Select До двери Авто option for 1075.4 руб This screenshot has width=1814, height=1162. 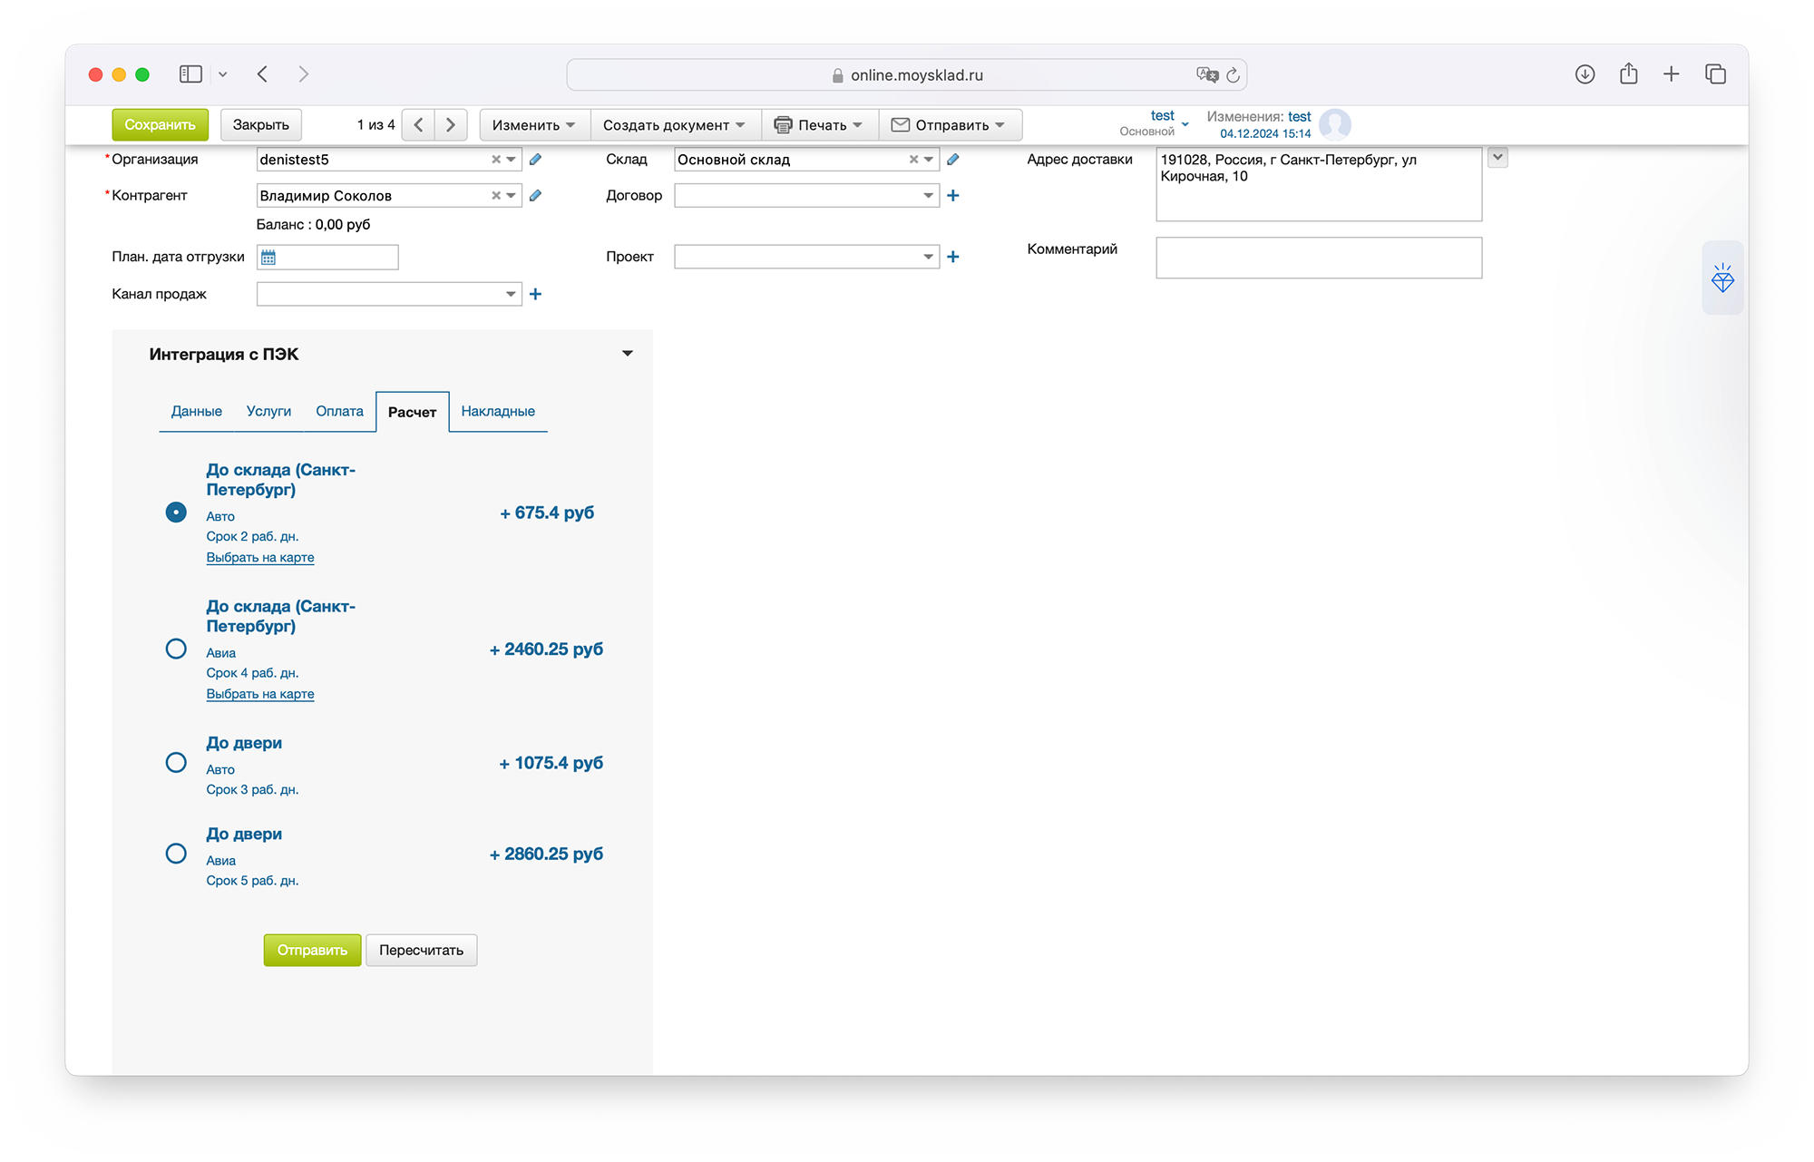pos(176,762)
